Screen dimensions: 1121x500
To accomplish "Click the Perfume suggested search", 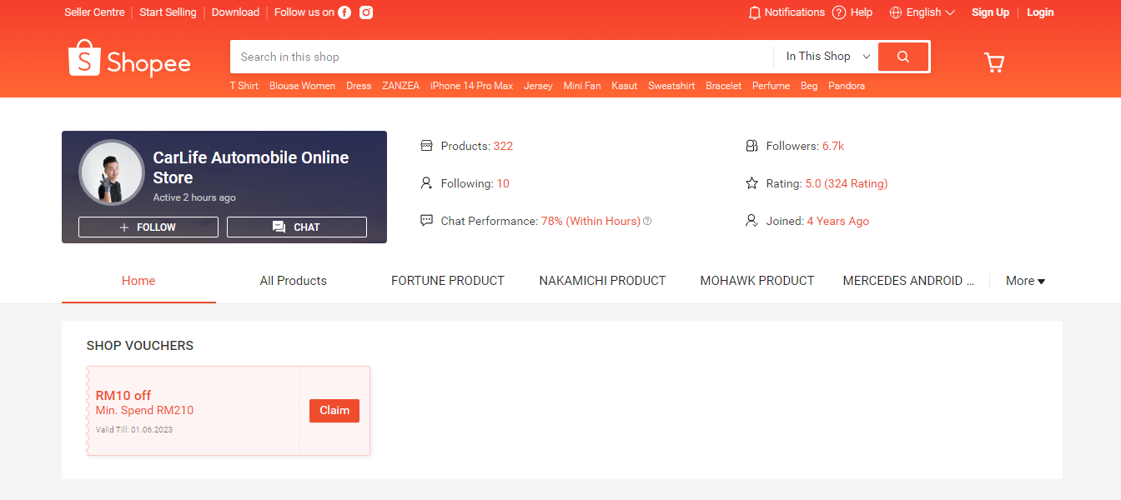I will tap(771, 86).
